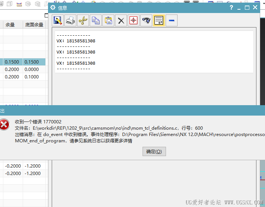265x207 pixels.
Task: Click the Print icon in Information toolbar
Action: (x=70, y=20)
